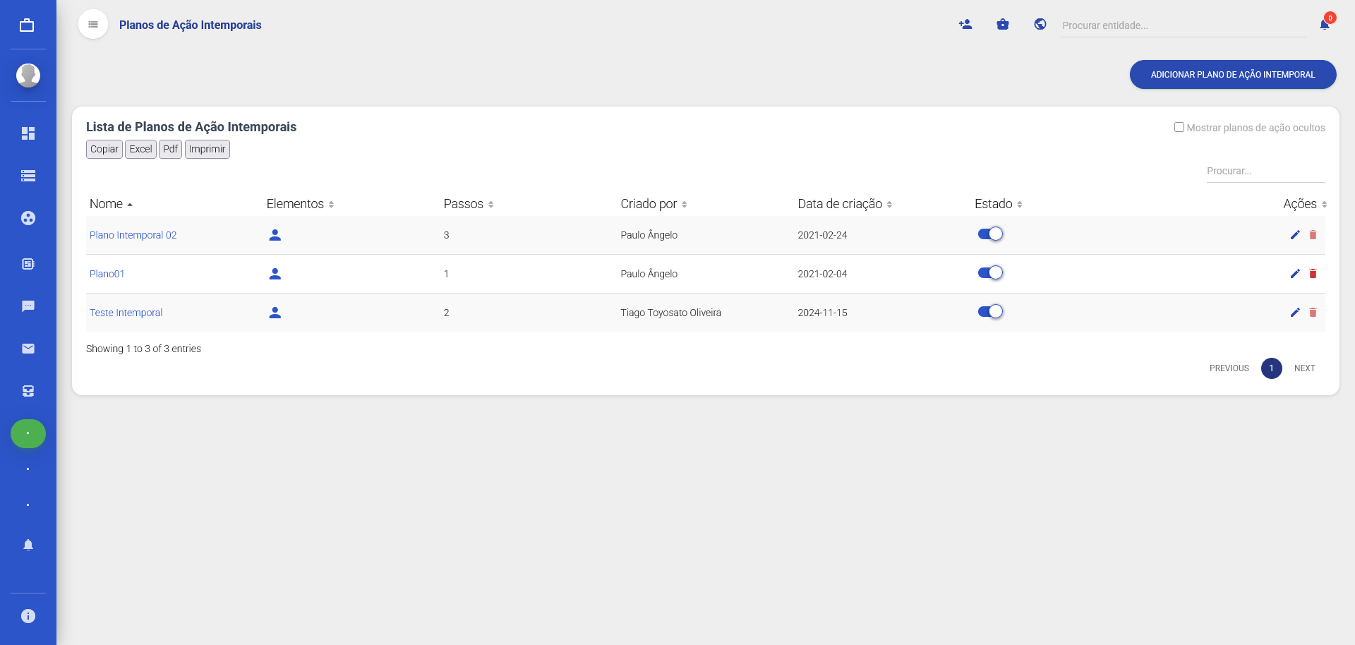1355x645 pixels.
Task: Export the list using Excel button
Action: (140, 149)
